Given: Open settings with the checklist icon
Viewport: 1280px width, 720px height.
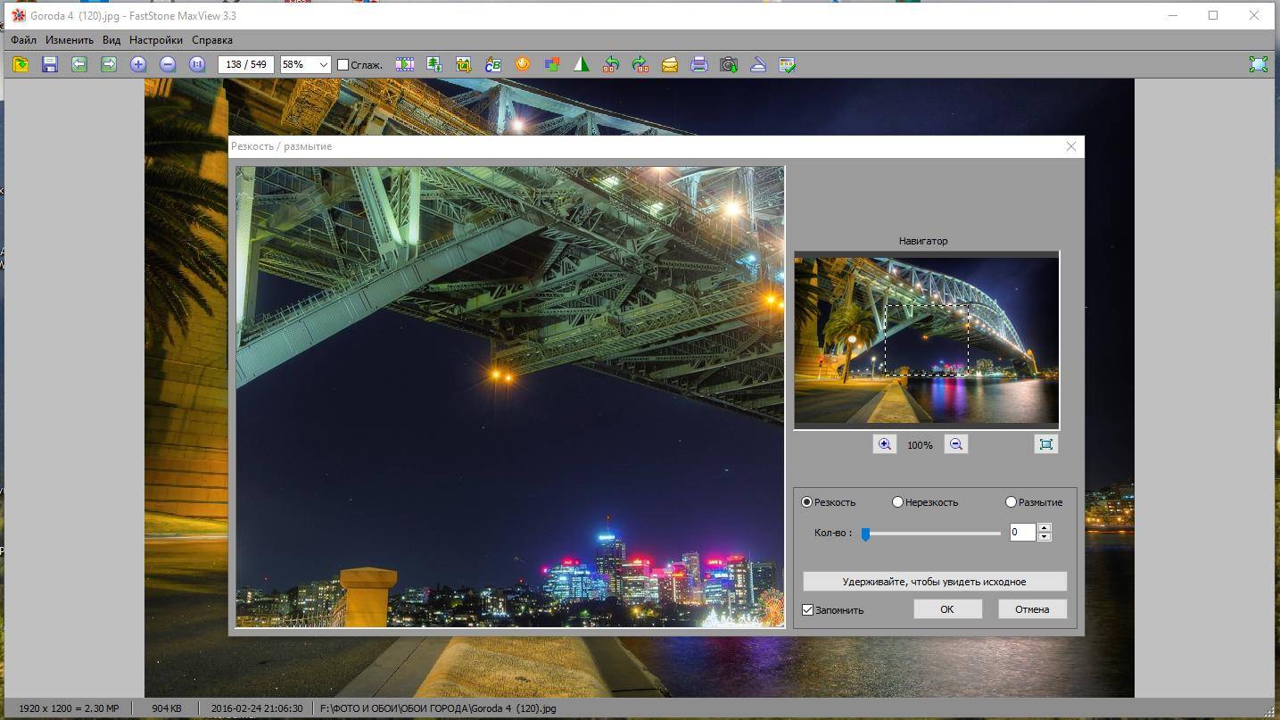Looking at the screenshot, I should [x=788, y=64].
